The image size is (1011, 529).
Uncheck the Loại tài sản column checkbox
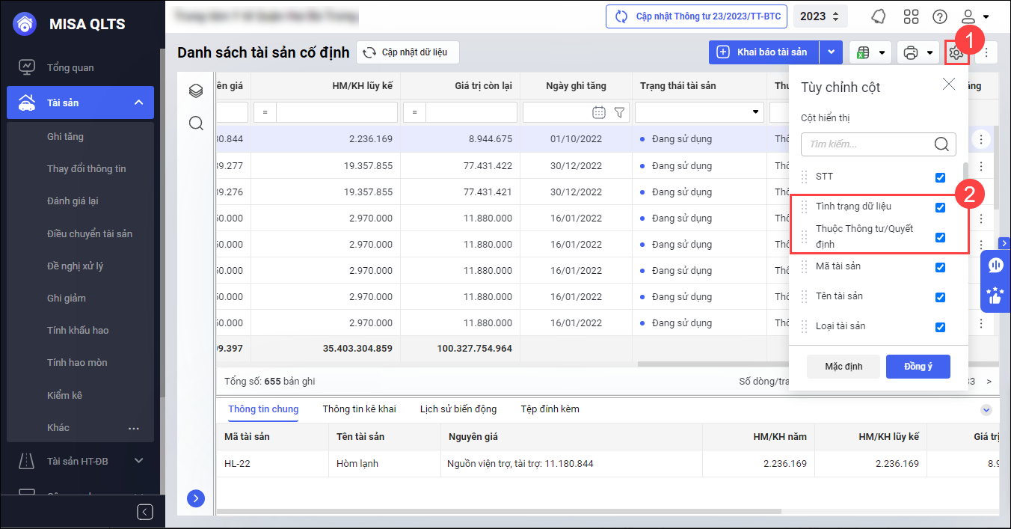[x=940, y=327]
